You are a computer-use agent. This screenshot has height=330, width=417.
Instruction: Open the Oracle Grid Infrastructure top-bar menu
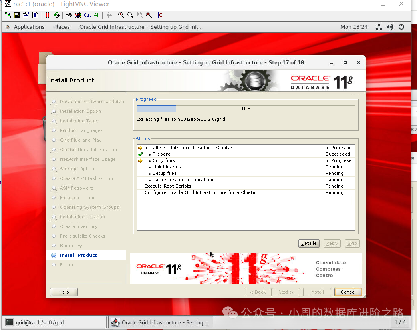(x=140, y=27)
